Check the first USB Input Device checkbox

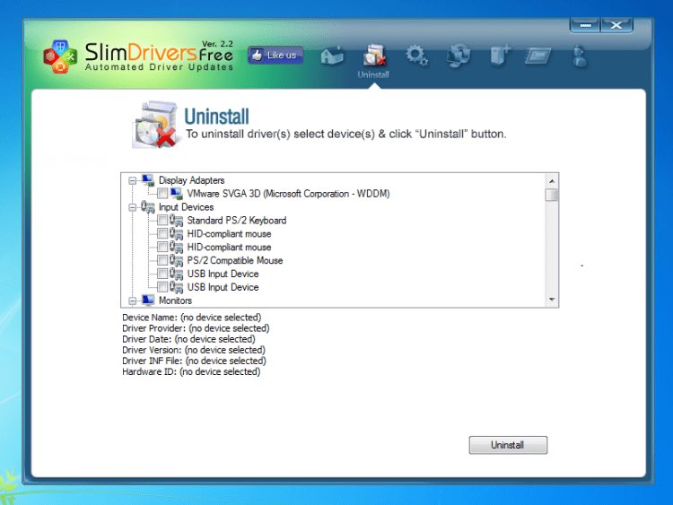click(162, 274)
